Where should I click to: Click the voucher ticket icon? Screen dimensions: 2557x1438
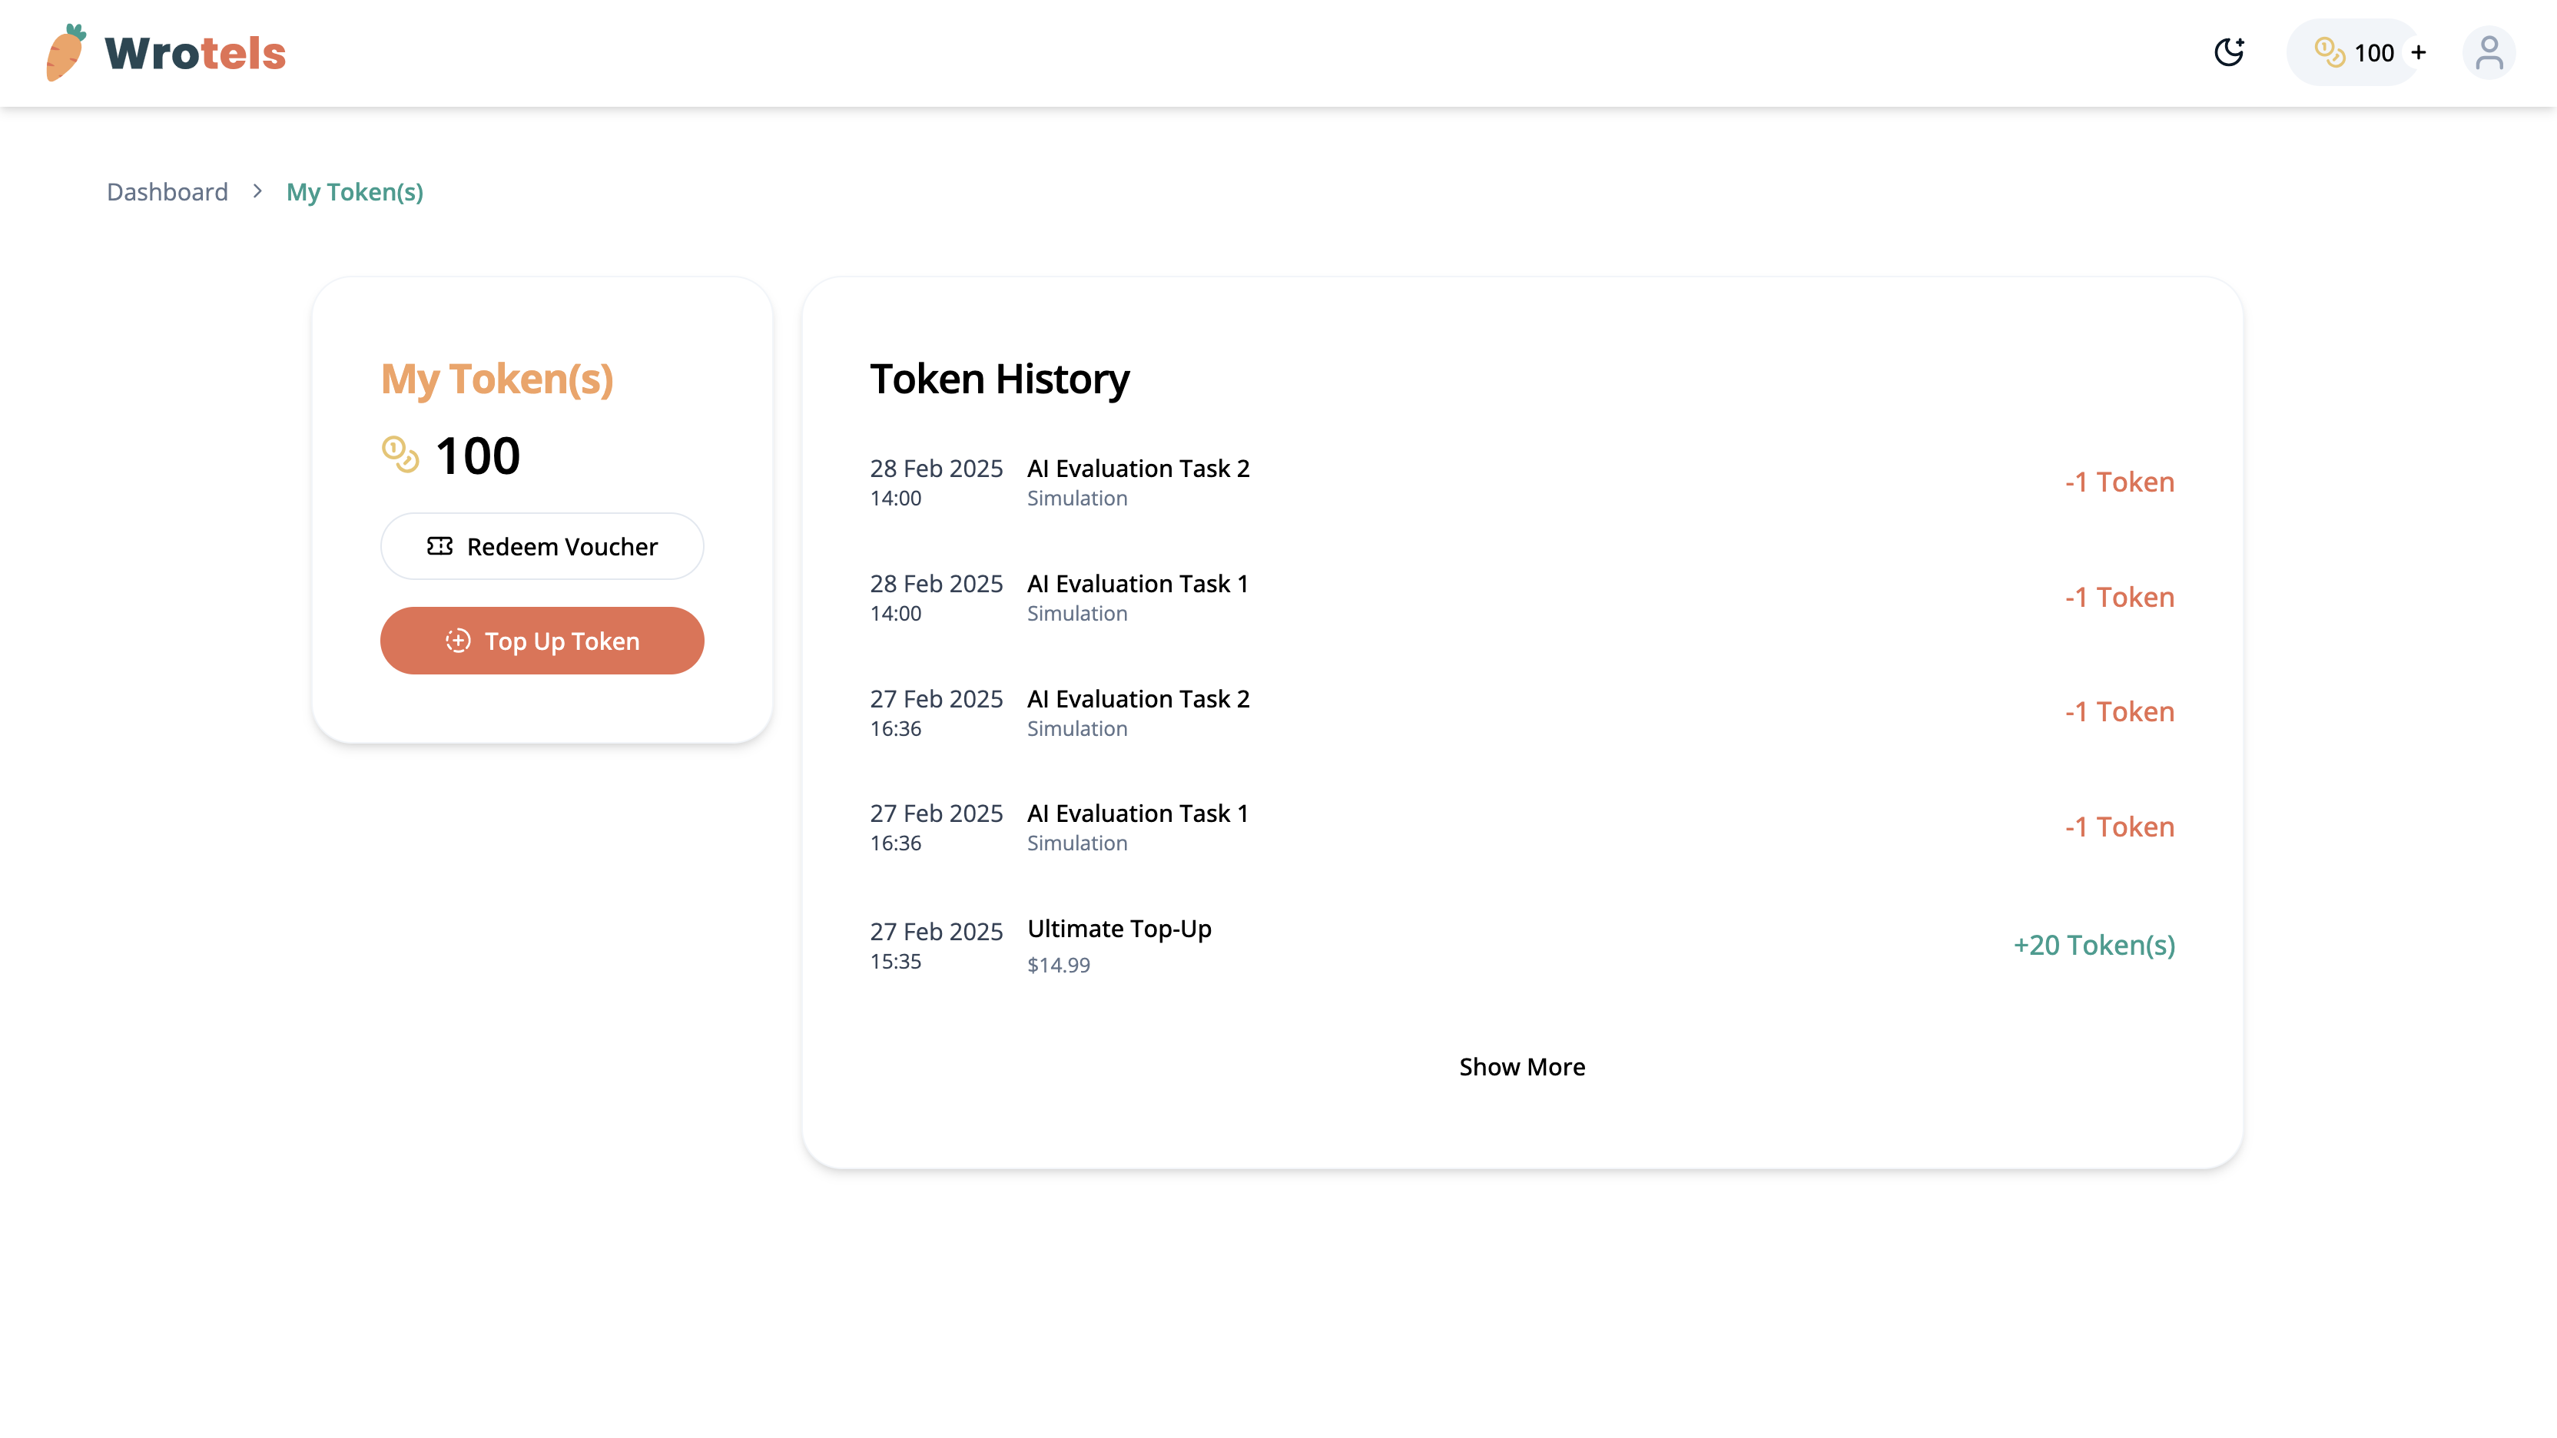[439, 546]
